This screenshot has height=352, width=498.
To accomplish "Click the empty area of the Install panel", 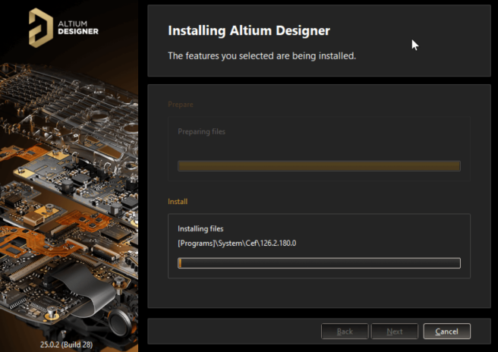I will tap(380, 231).
